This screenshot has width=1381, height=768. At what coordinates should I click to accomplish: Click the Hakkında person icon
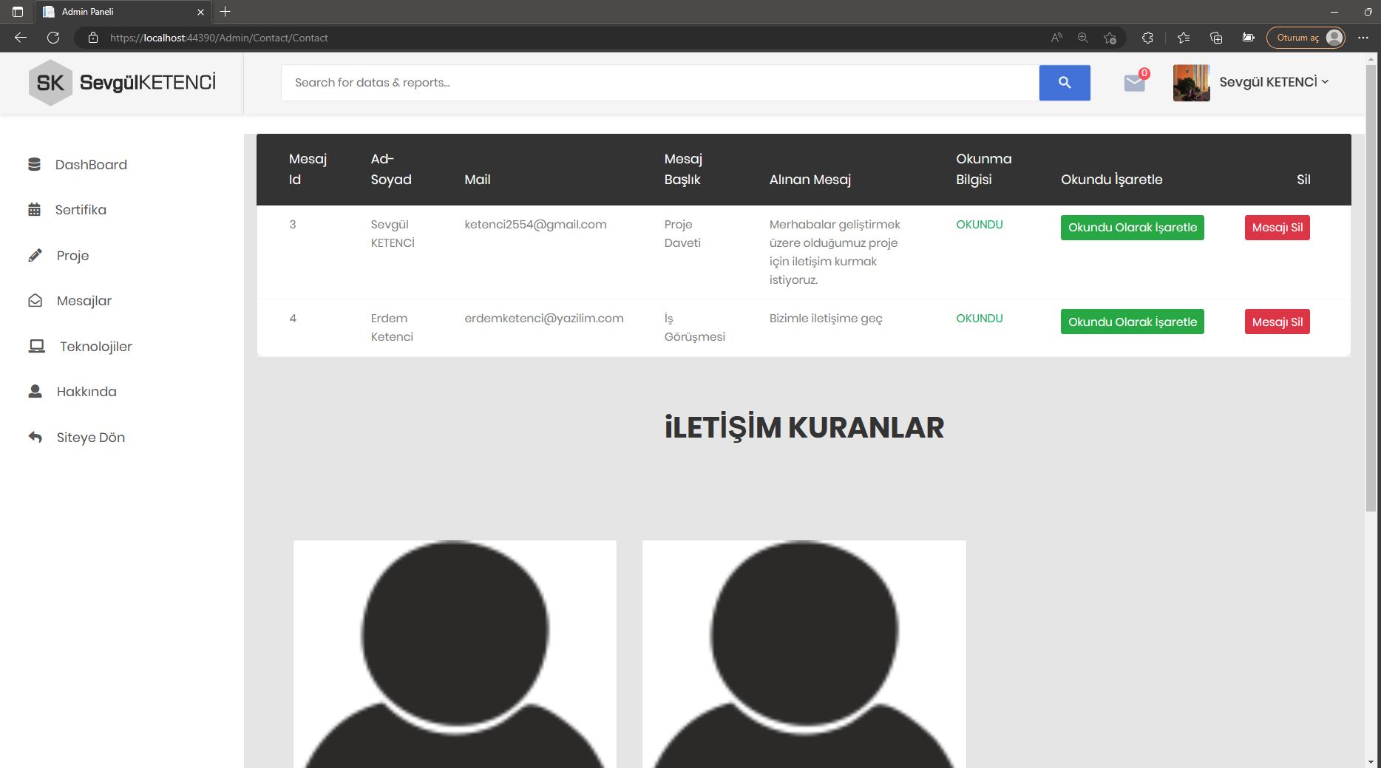point(35,392)
